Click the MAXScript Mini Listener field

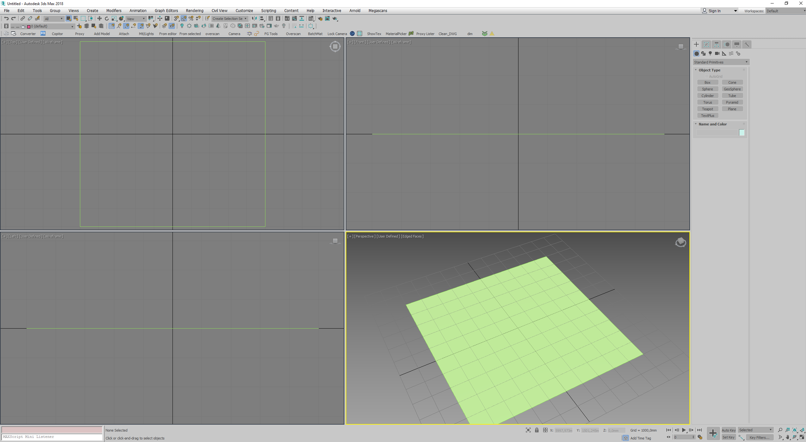pyautogui.click(x=52, y=437)
